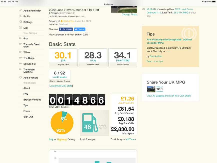Go to Settings in the sidebar
This screenshot has height=163, width=217.
[x=28, y=22]
